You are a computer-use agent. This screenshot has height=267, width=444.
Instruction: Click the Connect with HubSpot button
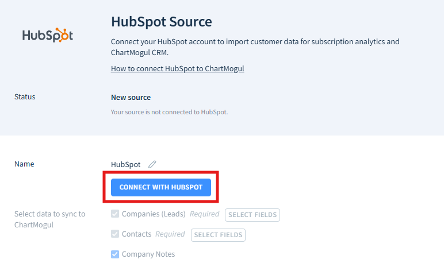click(161, 187)
